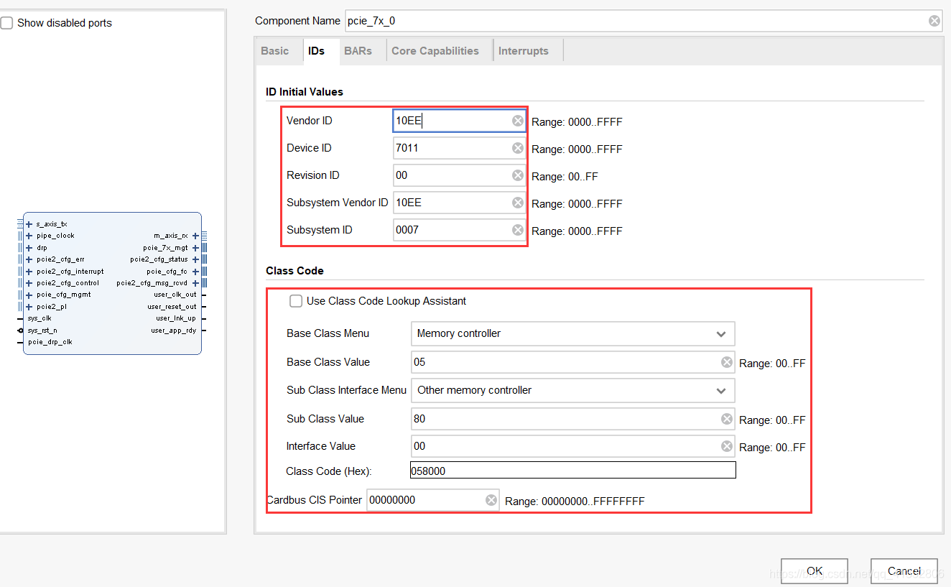The image size is (951, 587).
Task: Expand the drp port
Action: click(29, 247)
